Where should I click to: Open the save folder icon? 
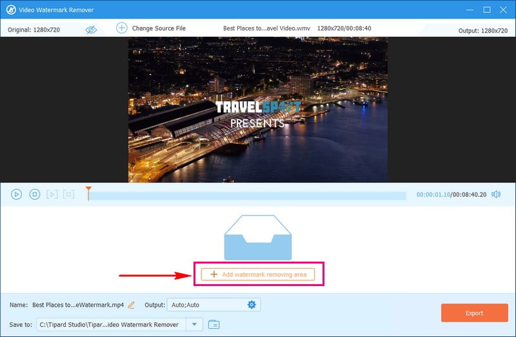213,324
